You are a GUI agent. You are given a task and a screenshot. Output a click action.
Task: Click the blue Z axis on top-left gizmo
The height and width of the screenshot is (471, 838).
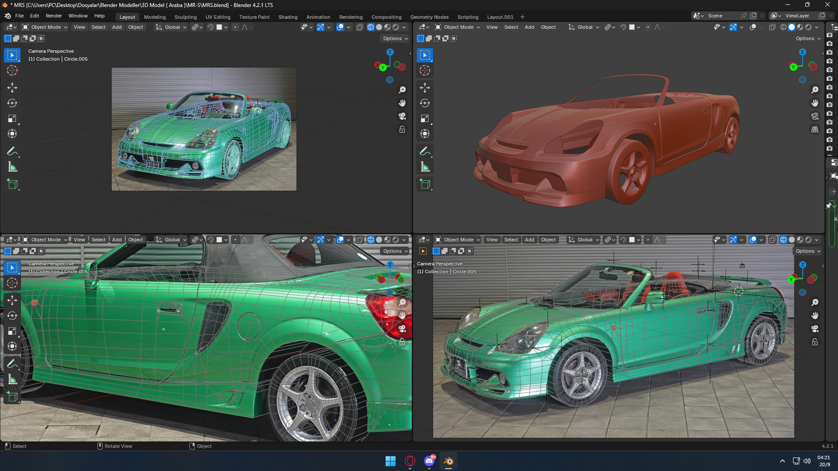point(390,52)
